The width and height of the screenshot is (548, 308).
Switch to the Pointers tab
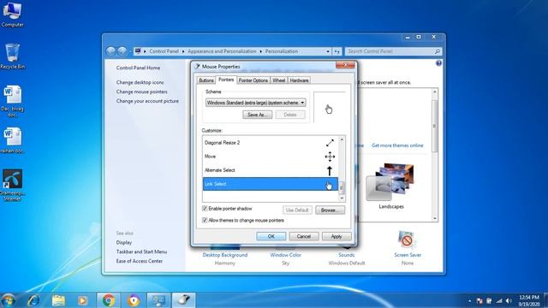click(226, 80)
